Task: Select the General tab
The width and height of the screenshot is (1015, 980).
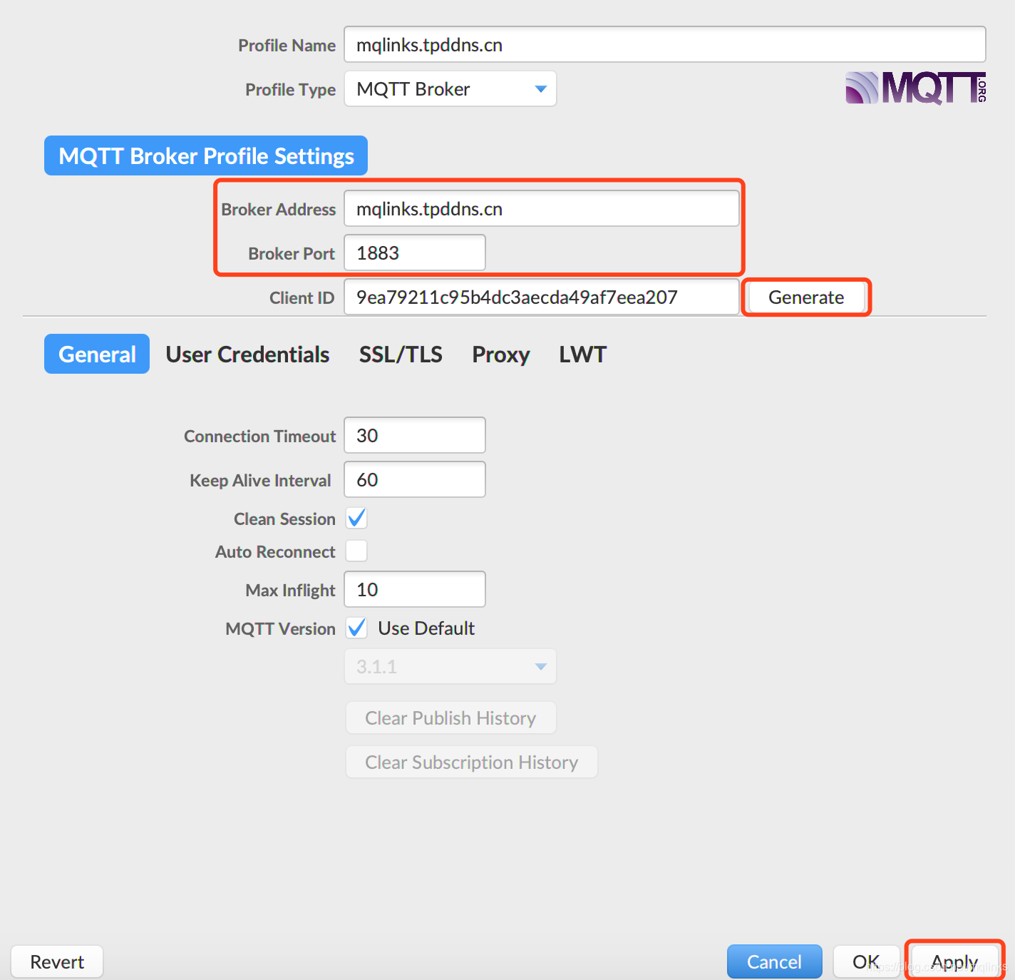Action: click(x=97, y=354)
